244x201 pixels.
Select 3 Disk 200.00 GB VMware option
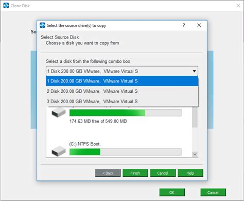click(x=122, y=102)
